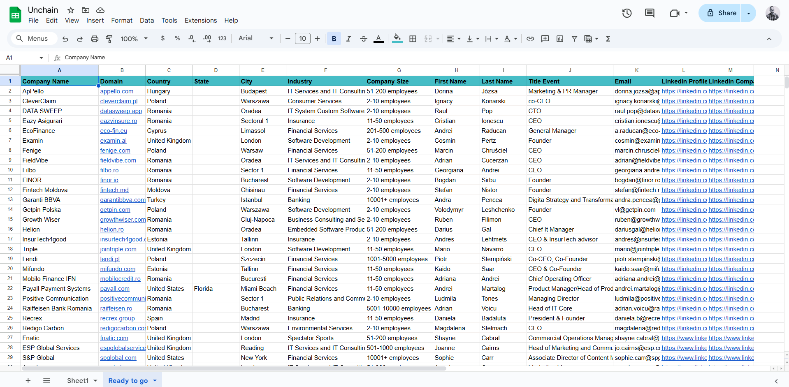Open the Borders tool
This screenshot has width=789, height=387.
[413, 39]
